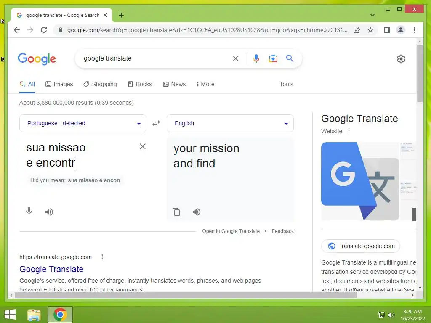Switch to the News tab

(x=174, y=84)
